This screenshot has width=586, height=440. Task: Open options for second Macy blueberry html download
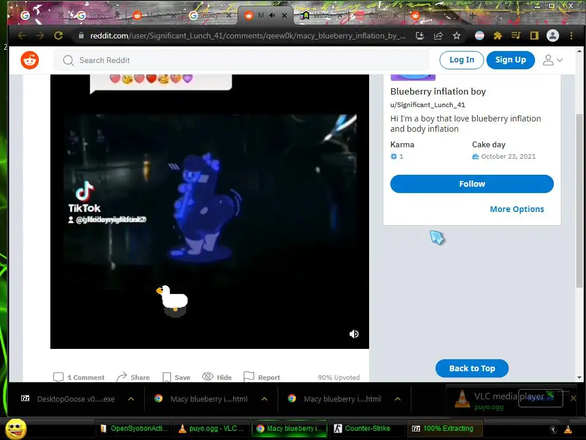[398, 399]
